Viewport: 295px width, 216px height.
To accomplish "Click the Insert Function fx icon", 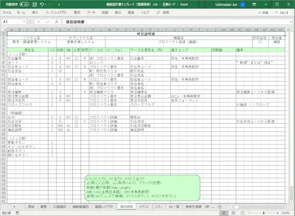I will (x=57, y=22).
